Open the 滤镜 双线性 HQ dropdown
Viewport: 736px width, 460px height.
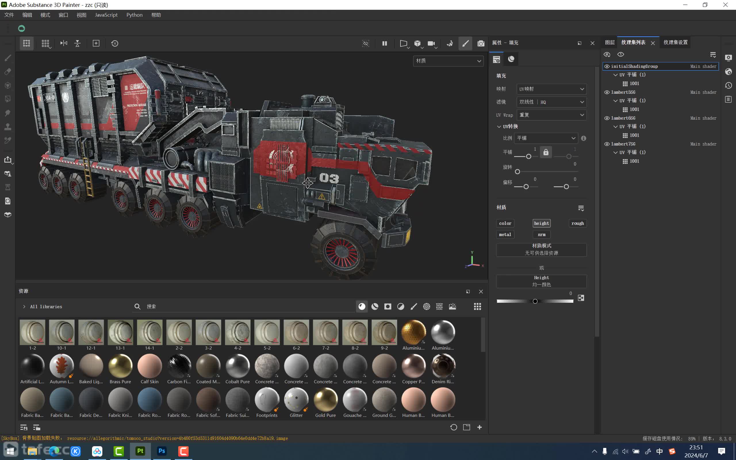(551, 102)
